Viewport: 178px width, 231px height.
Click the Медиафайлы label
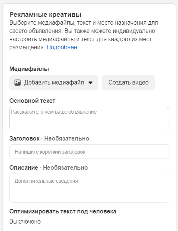29,69
